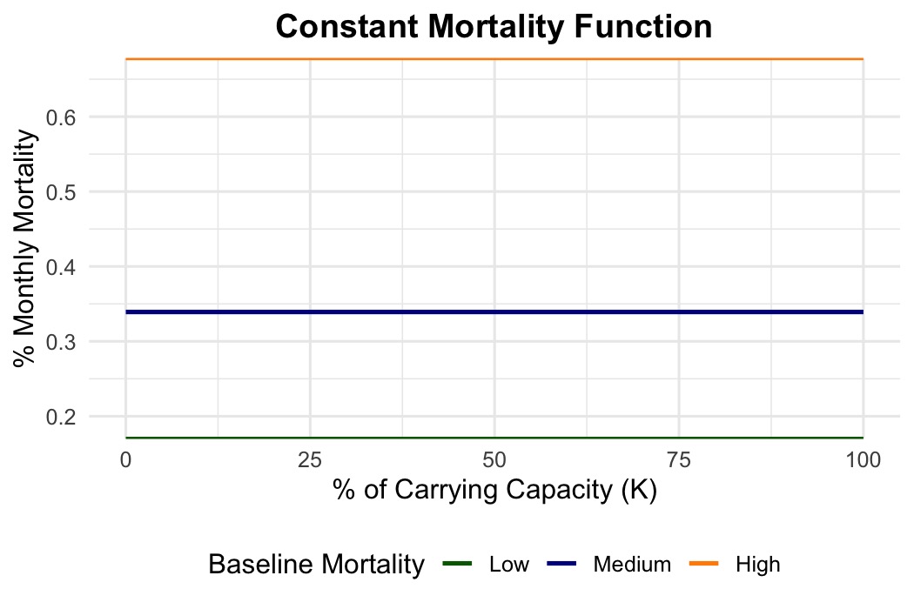The width and height of the screenshot is (914, 609).
Task: Select the % Monthly Mortality axis label
Action: point(26,249)
